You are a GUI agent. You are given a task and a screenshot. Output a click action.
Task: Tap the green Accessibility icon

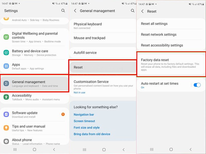6,97
